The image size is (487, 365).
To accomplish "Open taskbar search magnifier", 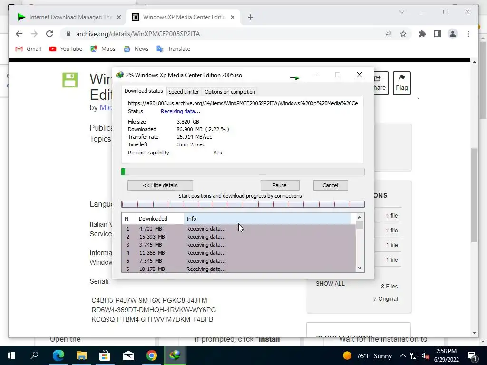I will click(34, 355).
